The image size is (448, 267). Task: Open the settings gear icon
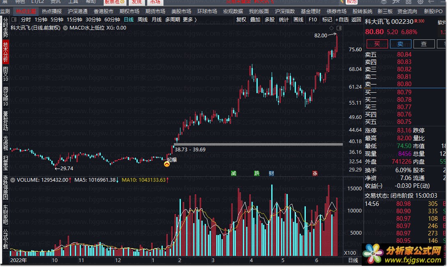[420, 2]
